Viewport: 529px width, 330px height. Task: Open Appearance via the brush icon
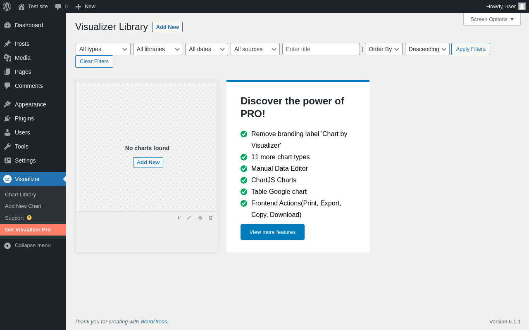7,104
